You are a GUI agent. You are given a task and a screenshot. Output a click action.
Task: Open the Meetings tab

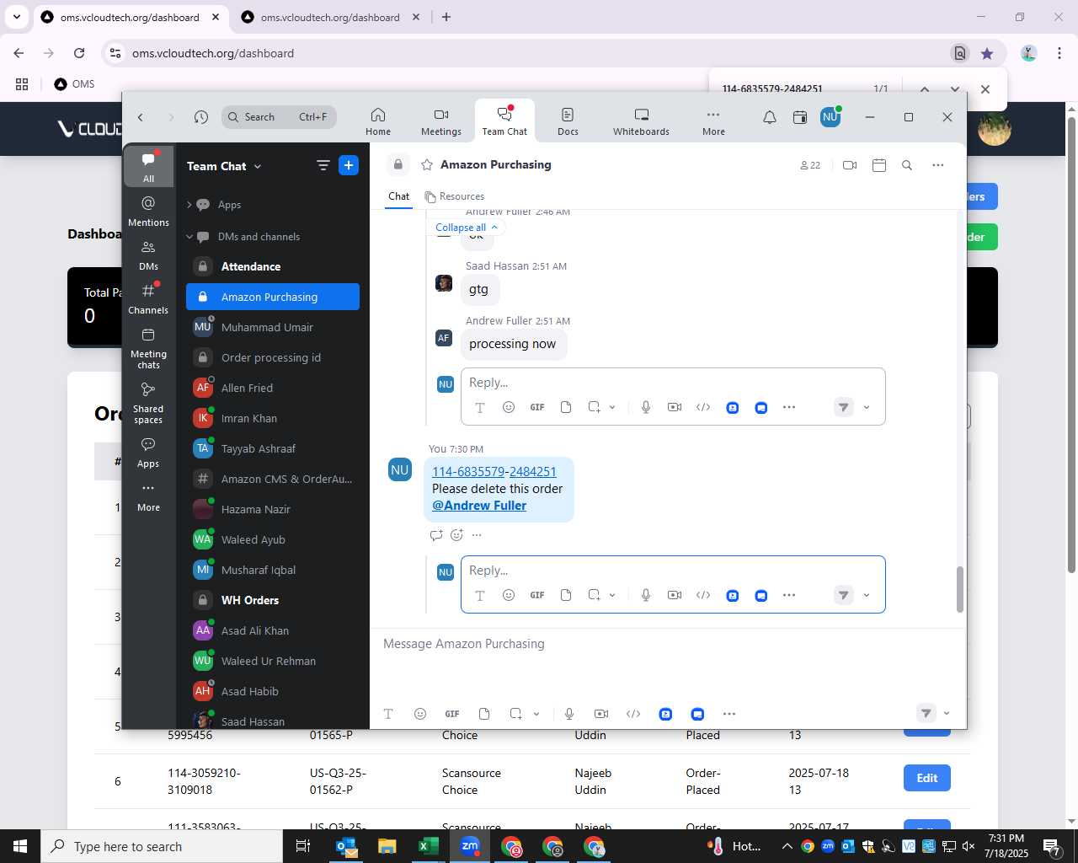[441, 121]
